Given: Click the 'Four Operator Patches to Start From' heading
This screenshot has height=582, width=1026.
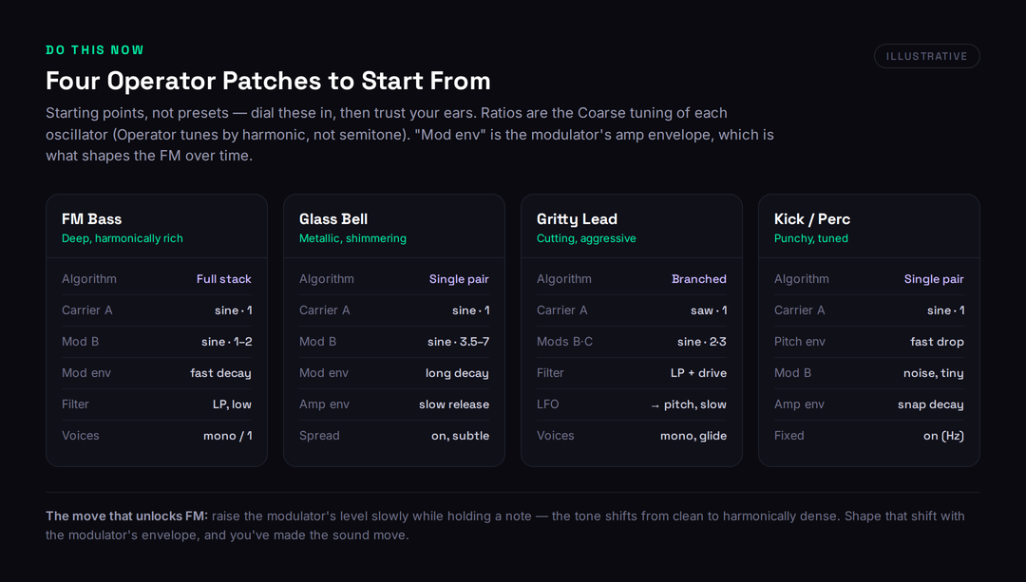Looking at the screenshot, I should tap(268, 81).
